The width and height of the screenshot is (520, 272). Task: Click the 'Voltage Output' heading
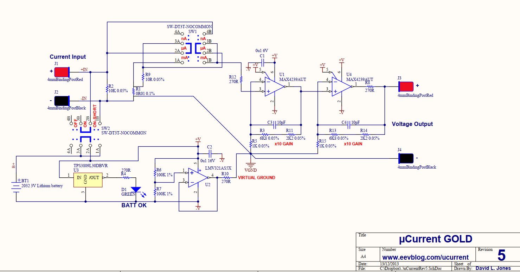pos(412,124)
